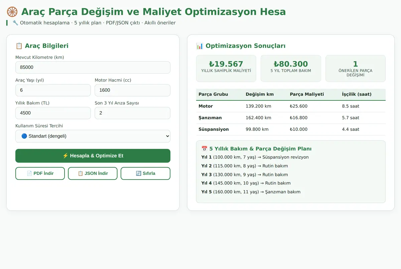This screenshot has height=269, width=401.
Task: Click the main page title text
Action: [153, 12]
